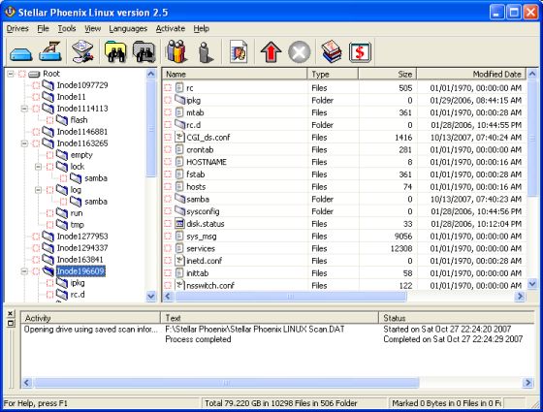Viewport: 543px width, 412px height.
Task: Click the red up arrow recover icon
Action: (x=271, y=52)
